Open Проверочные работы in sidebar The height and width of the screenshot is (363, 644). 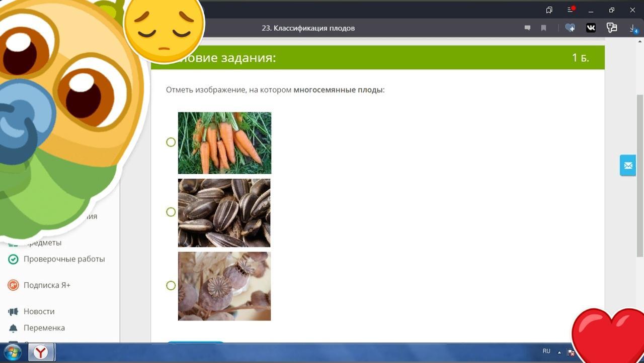pos(64,259)
